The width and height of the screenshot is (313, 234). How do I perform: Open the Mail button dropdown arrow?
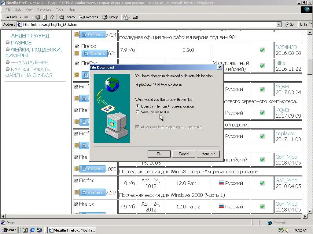coord(130,17)
